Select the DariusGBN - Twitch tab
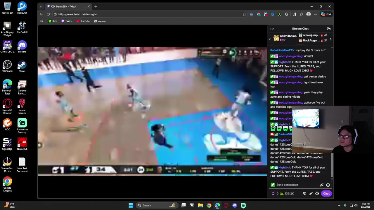Screen dimensions: 374x210 pyautogui.click(x=69, y=6)
